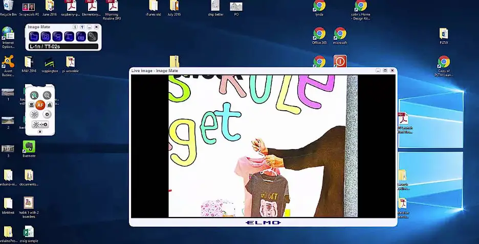Maximize the Live image window
The width and height of the screenshot is (479, 244).
click(x=385, y=70)
